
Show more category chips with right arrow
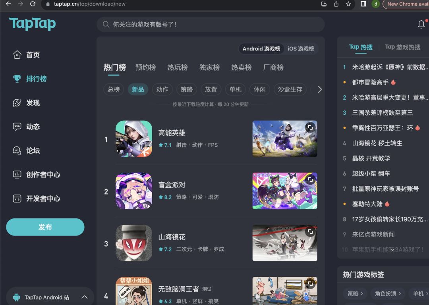pyautogui.click(x=319, y=89)
